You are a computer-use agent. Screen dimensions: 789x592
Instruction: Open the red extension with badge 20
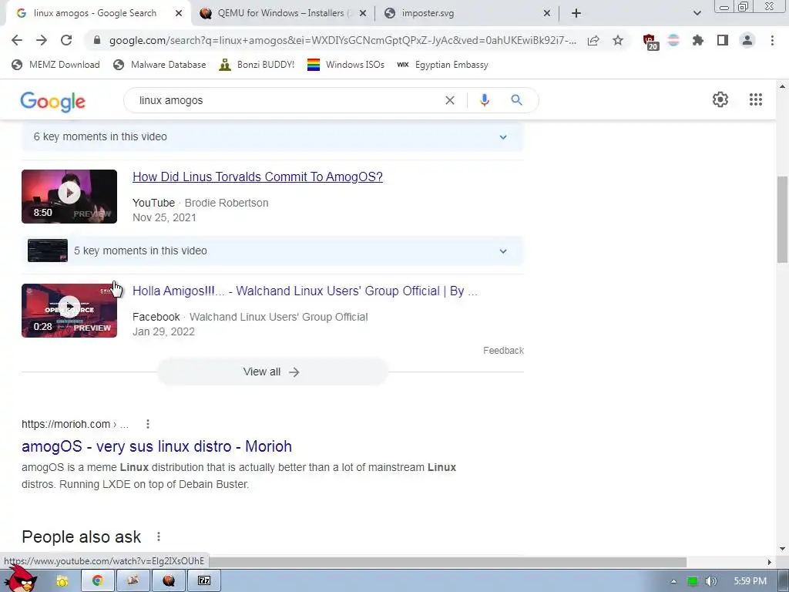650,42
